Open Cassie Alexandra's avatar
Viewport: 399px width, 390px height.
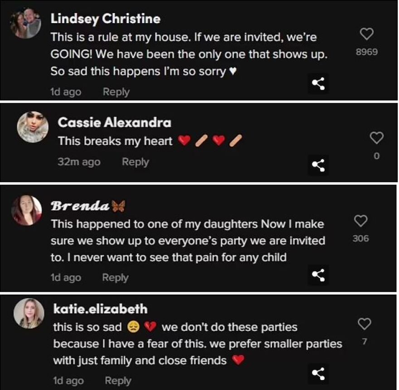tap(33, 127)
